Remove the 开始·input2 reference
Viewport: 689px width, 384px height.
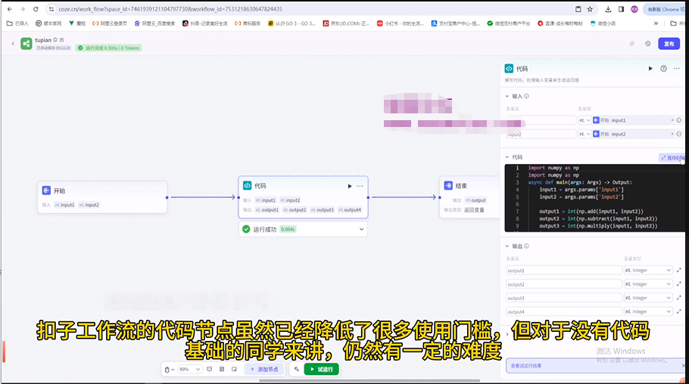point(672,135)
